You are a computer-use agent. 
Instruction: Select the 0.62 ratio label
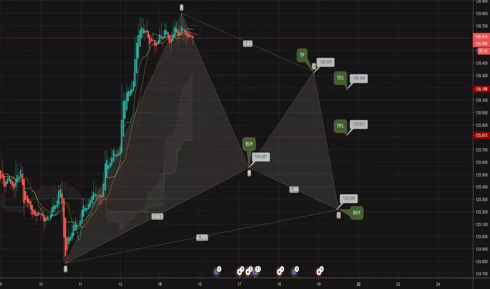[248, 44]
